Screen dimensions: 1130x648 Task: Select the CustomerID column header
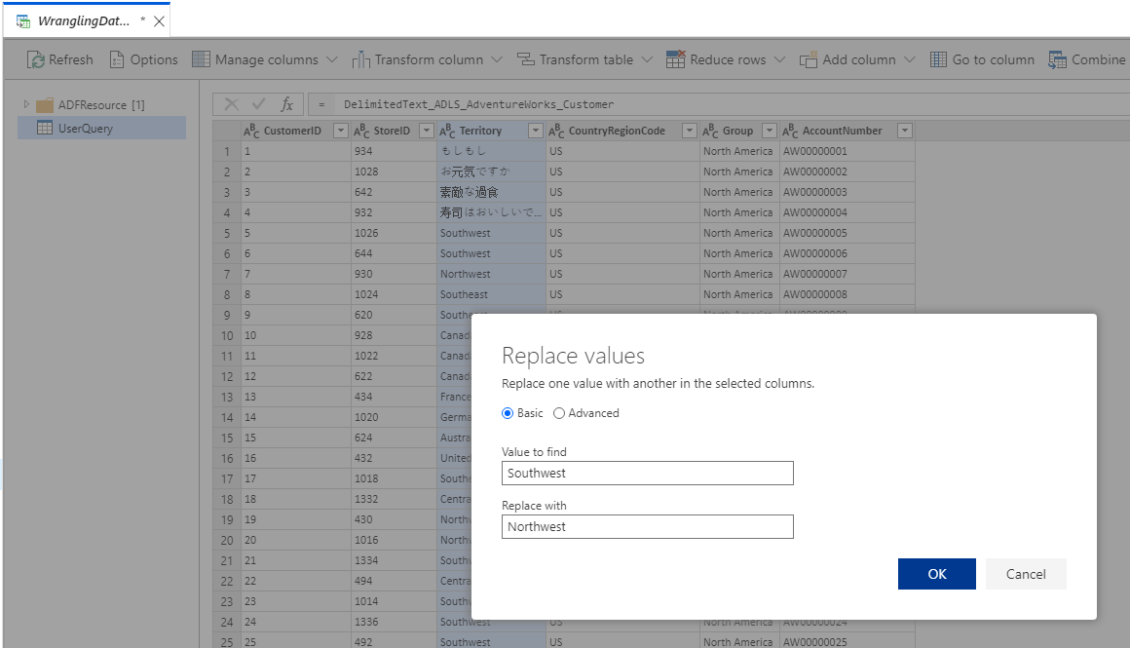tap(295, 131)
